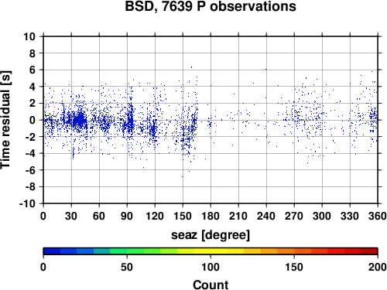This screenshot has width=387, height=290.
Task: Click the plot title 'BSD, 7639 P observations'
Action: [211, 6]
